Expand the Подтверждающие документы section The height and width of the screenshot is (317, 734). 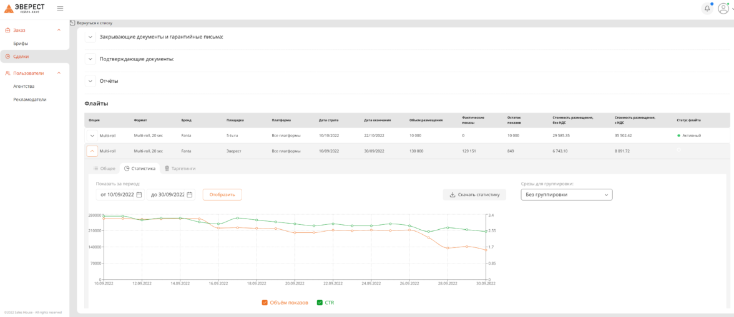[x=91, y=59]
